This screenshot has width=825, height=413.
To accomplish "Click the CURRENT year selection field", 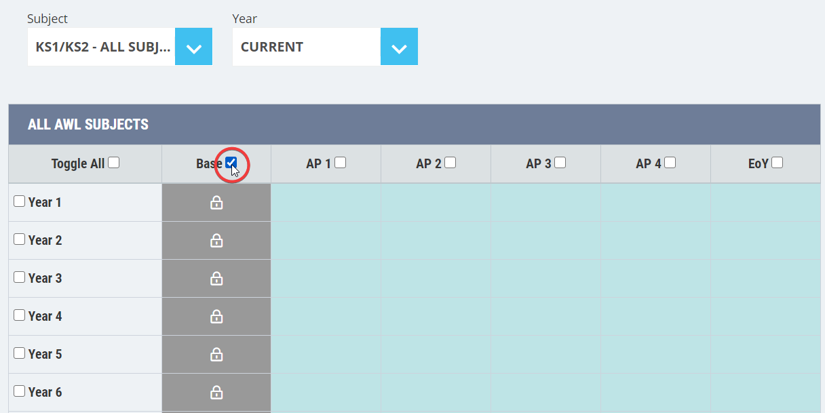I will 307,47.
